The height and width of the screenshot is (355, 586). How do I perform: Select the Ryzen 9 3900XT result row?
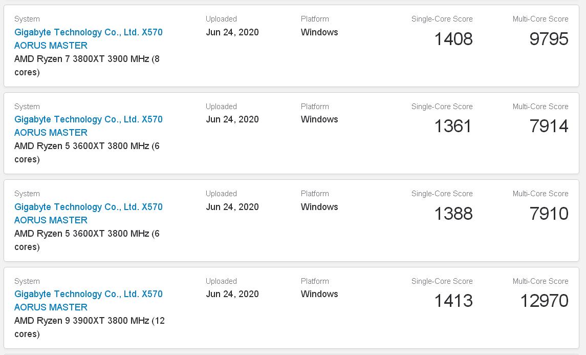coord(292,307)
